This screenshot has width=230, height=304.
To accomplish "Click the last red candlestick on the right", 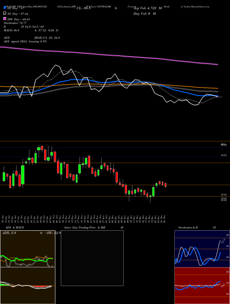I will click(x=166, y=185).
